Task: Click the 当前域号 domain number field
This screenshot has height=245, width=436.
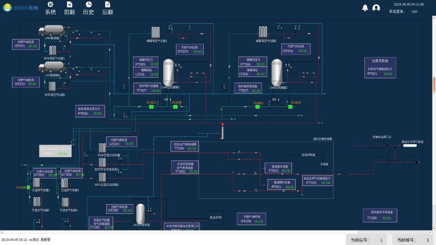Action: (413, 240)
